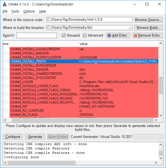Open the File menu
The height and width of the screenshot is (168, 166).
click(5, 11)
